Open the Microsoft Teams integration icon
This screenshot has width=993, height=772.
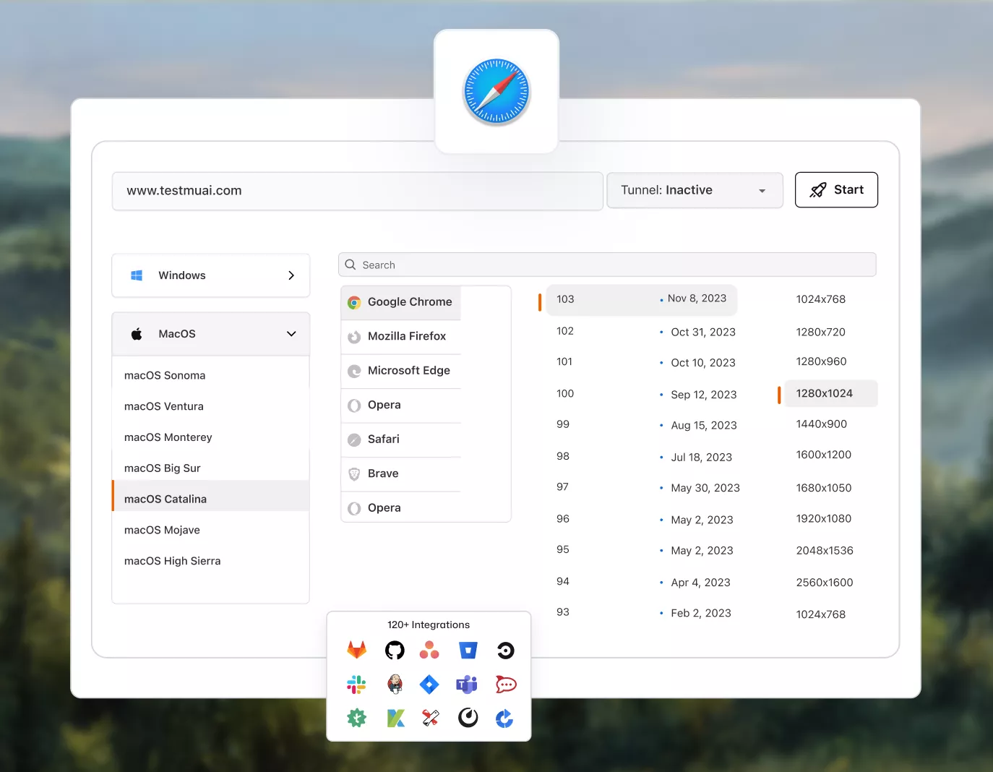(x=467, y=684)
